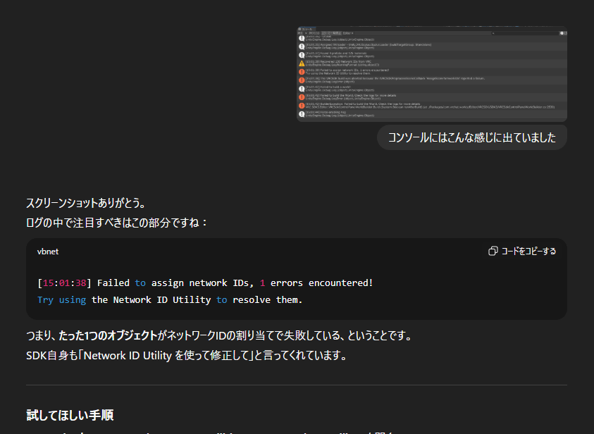Click info icon beside Assigned XR loader log
Screen dimensions: 594x434
(301, 46)
